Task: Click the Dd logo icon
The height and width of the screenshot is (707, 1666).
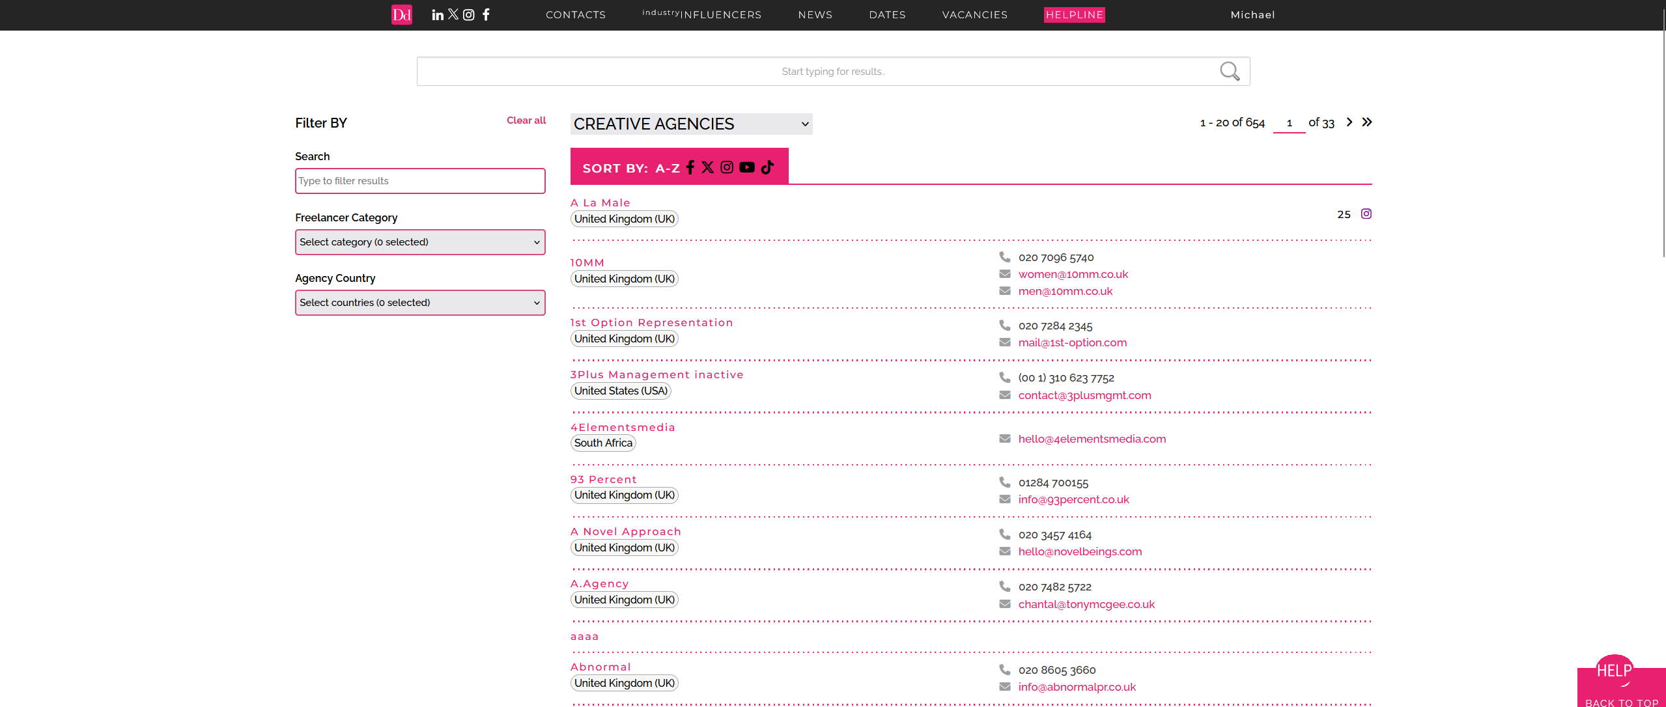Action: pos(401,14)
